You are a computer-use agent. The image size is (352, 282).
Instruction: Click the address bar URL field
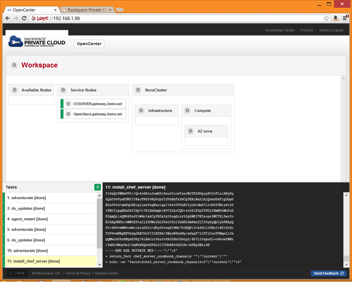pyautogui.click(x=179, y=18)
